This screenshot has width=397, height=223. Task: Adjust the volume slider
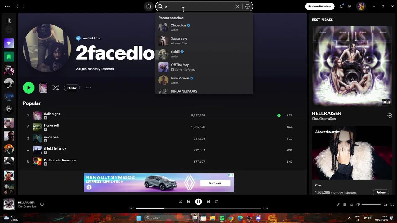pyautogui.click(x=371, y=204)
